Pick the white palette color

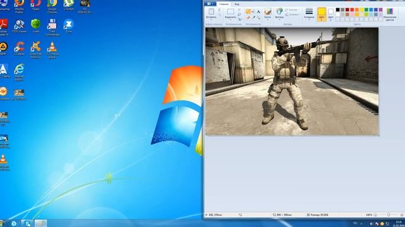(x=337, y=15)
